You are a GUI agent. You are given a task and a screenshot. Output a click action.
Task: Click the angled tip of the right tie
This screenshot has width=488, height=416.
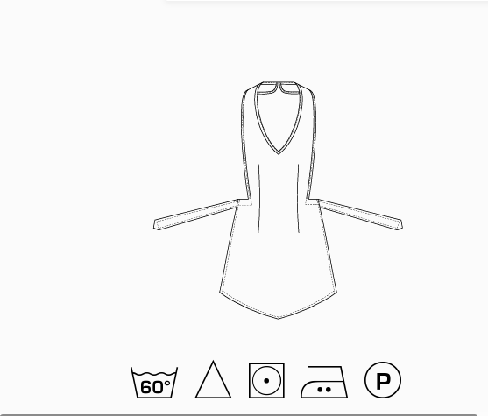click(x=400, y=225)
